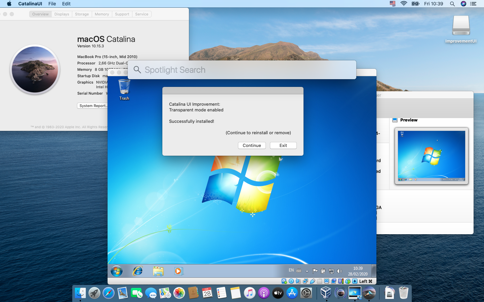This screenshot has width=484, height=302.
Task: Open Calendar icon showing 28
Action: pyautogui.click(x=207, y=293)
